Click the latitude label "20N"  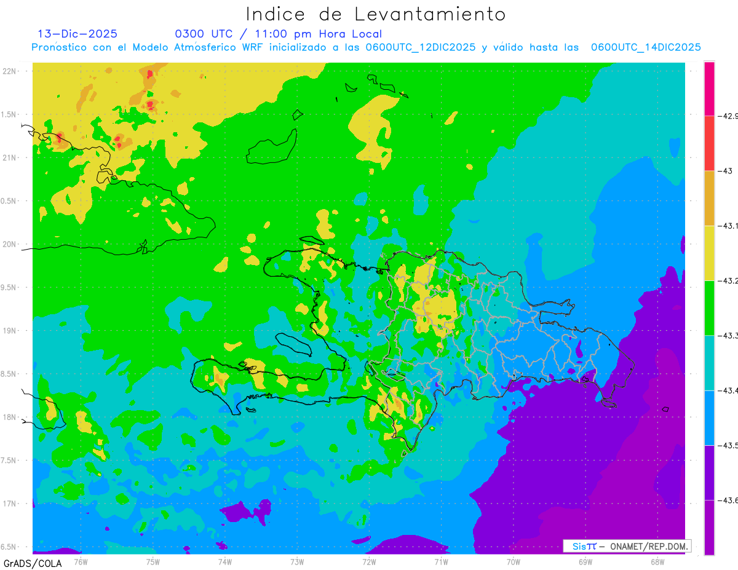click(10, 244)
